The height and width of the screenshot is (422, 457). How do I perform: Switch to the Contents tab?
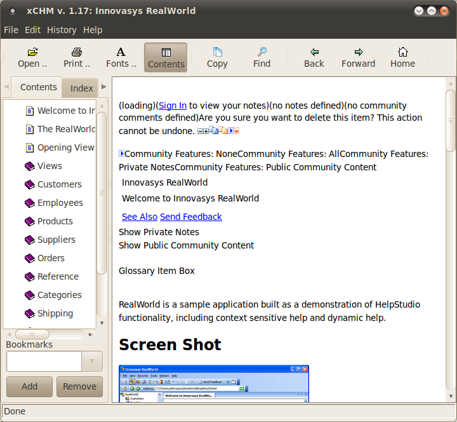point(36,87)
